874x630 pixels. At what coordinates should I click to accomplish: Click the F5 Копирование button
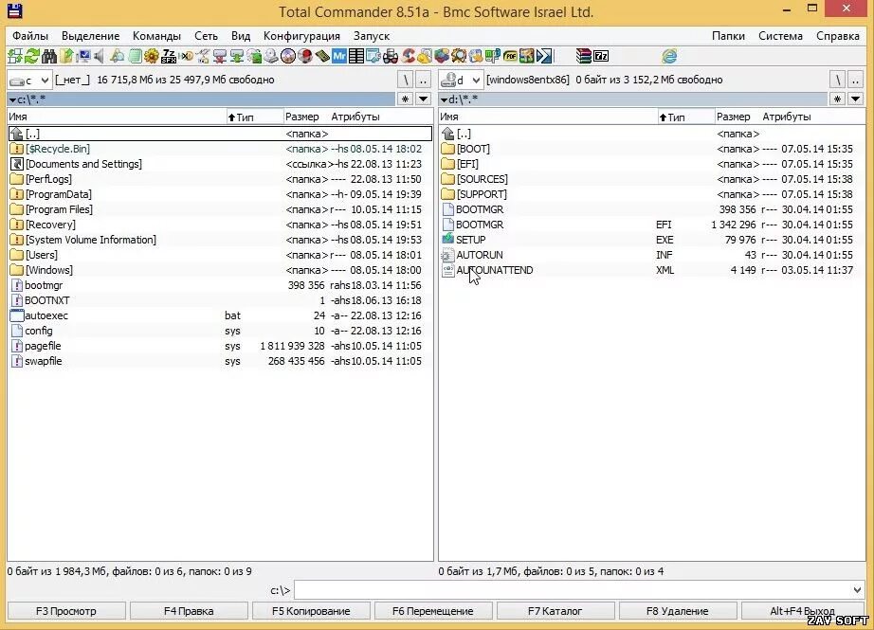point(311,611)
